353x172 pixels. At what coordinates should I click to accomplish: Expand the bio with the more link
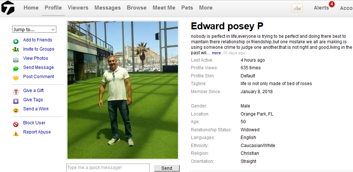216,53
